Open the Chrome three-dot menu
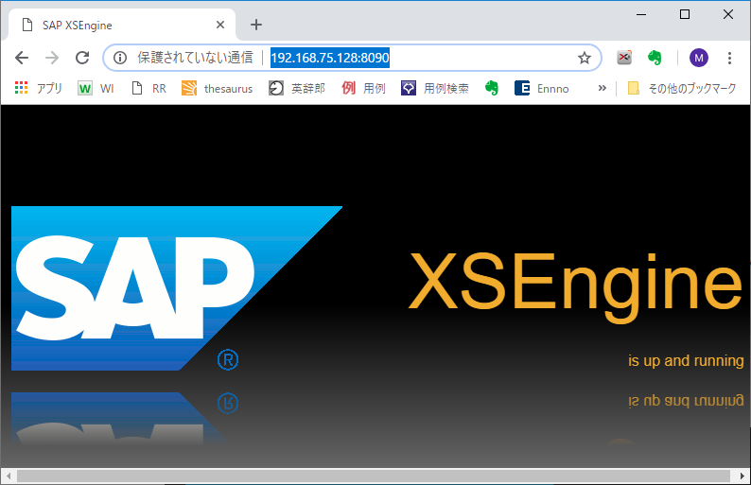 (729, 58)
